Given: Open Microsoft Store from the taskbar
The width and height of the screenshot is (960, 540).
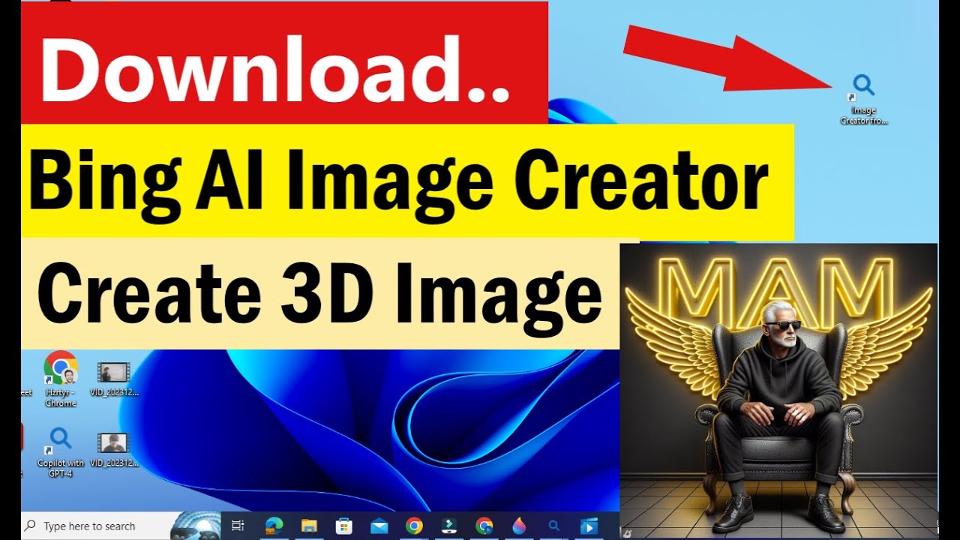Looking at the screenshot, I should (343, 526).
